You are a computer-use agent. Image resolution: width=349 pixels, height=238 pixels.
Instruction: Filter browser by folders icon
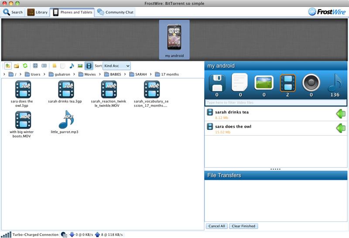coord(54,66)
